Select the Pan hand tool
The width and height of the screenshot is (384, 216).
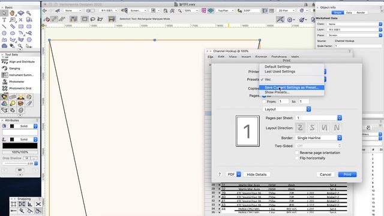(x=12, y=13)
